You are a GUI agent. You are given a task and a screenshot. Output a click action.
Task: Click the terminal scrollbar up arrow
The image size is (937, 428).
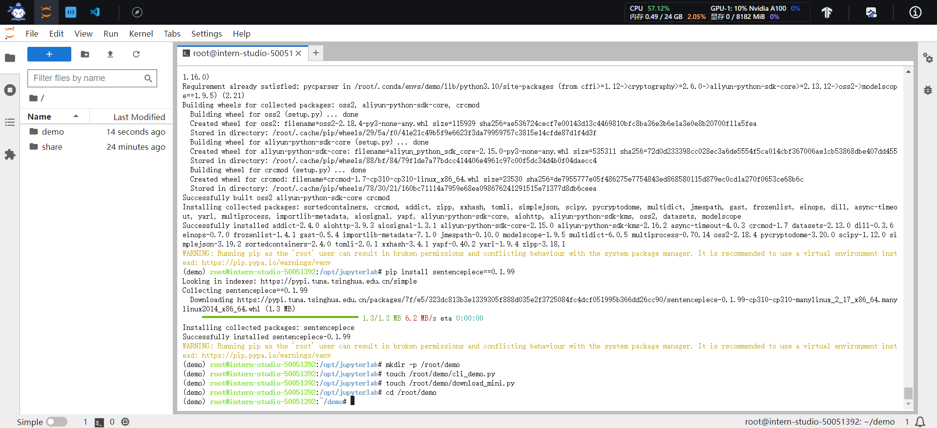[x=908, y=72]
